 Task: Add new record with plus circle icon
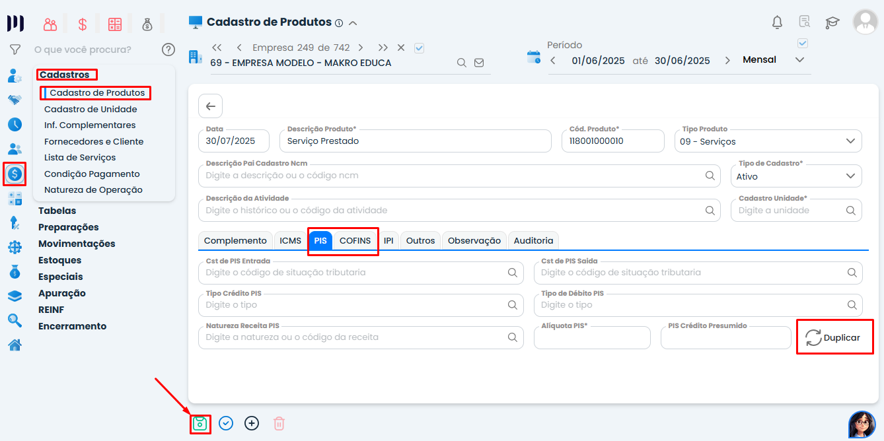252,423
